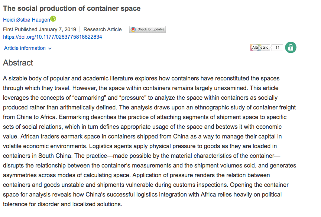Click the ORCID iD icon beside the author
Viewport: 321px width, 217px height.
53,19
